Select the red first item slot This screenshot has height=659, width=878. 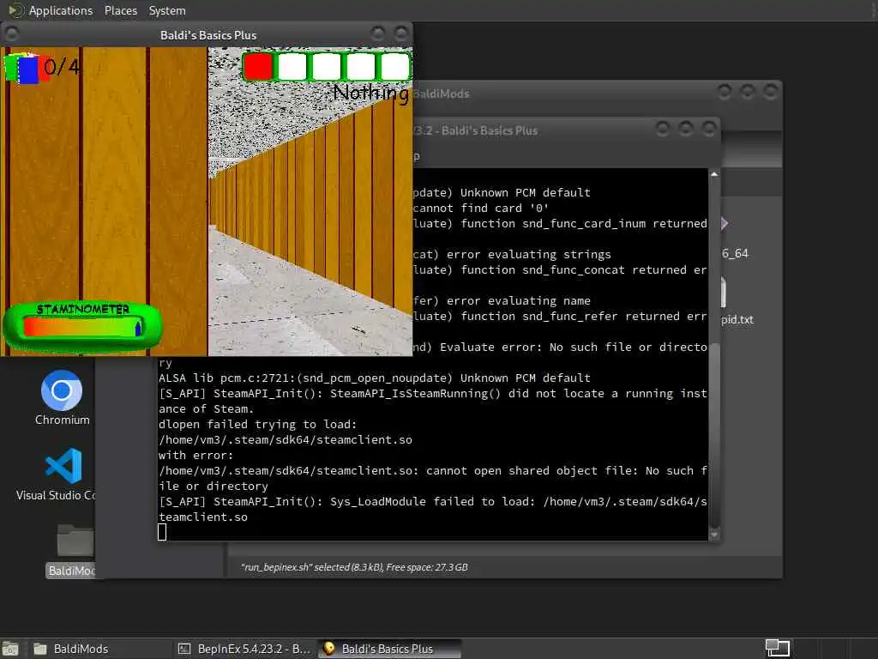tap(258, 66)
